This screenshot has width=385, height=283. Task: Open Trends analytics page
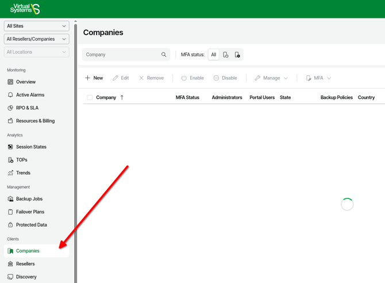[23, 173]
